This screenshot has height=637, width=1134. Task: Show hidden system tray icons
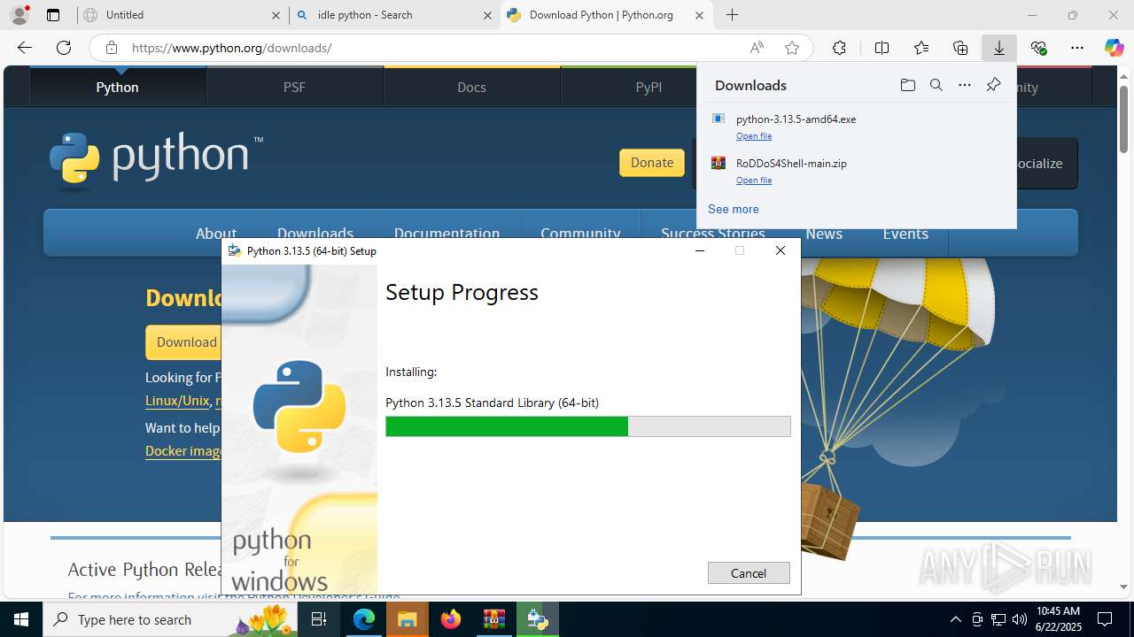[x=955, y=619]
